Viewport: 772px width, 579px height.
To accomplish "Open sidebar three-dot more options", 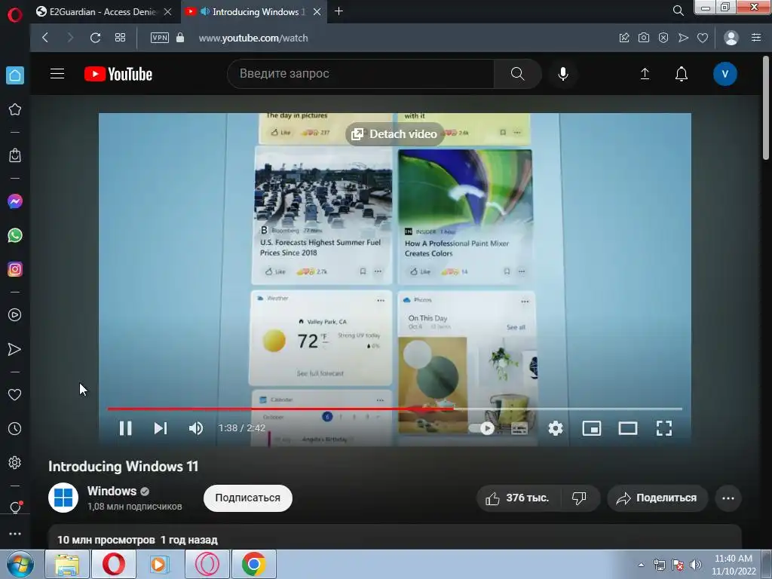I will click(15, 534).
